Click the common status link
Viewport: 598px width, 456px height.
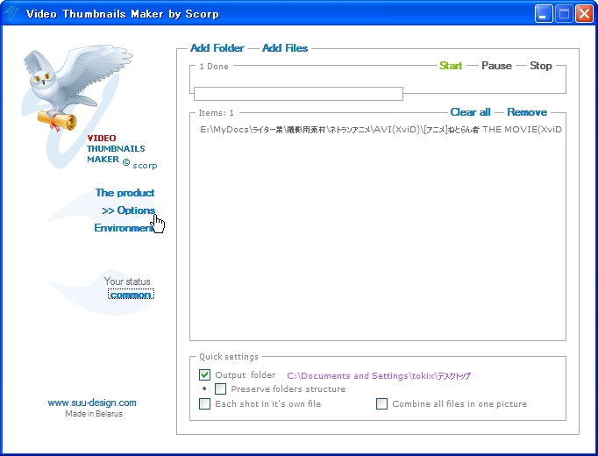click(131, 295)
